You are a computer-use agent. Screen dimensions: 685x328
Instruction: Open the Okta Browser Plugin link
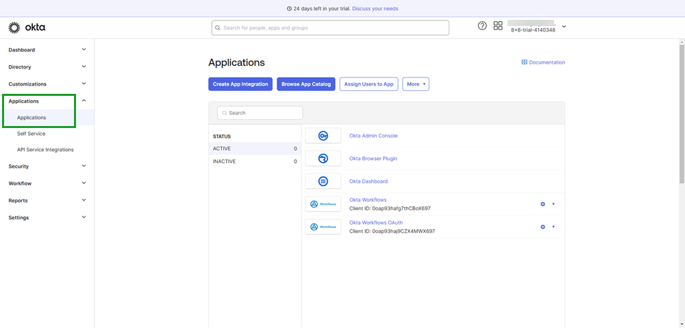coord(373,159)
